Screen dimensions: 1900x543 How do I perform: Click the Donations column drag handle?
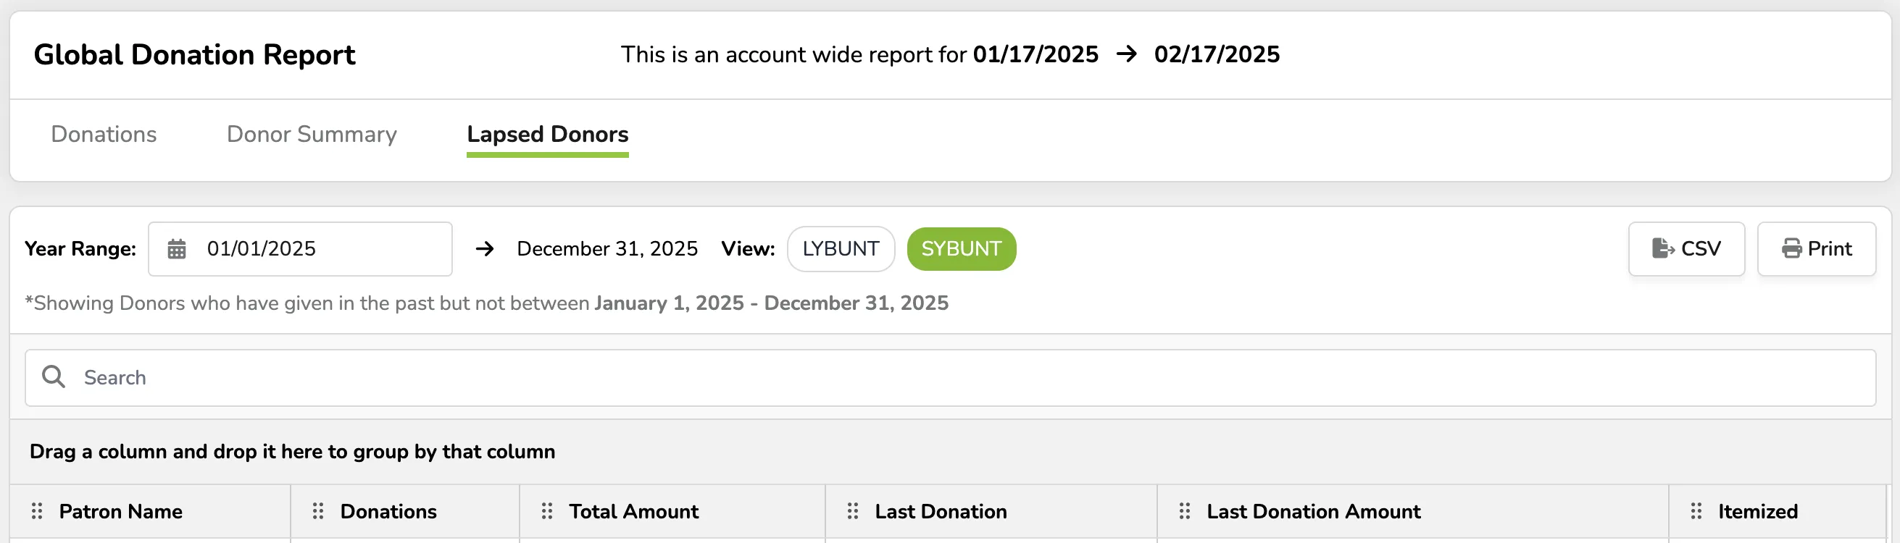[318, 510]
